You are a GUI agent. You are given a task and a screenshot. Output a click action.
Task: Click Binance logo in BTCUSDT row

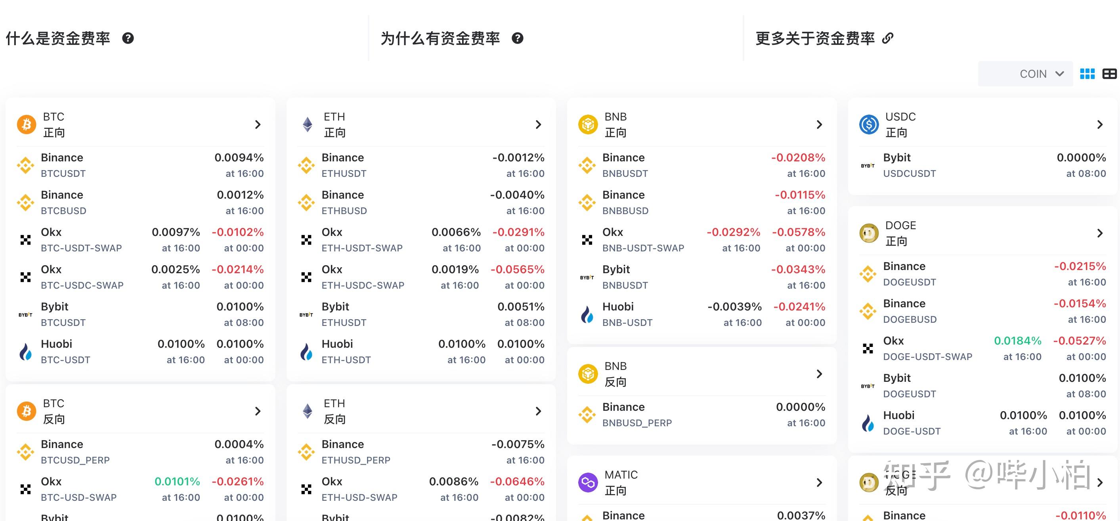(x=25, y=165)
